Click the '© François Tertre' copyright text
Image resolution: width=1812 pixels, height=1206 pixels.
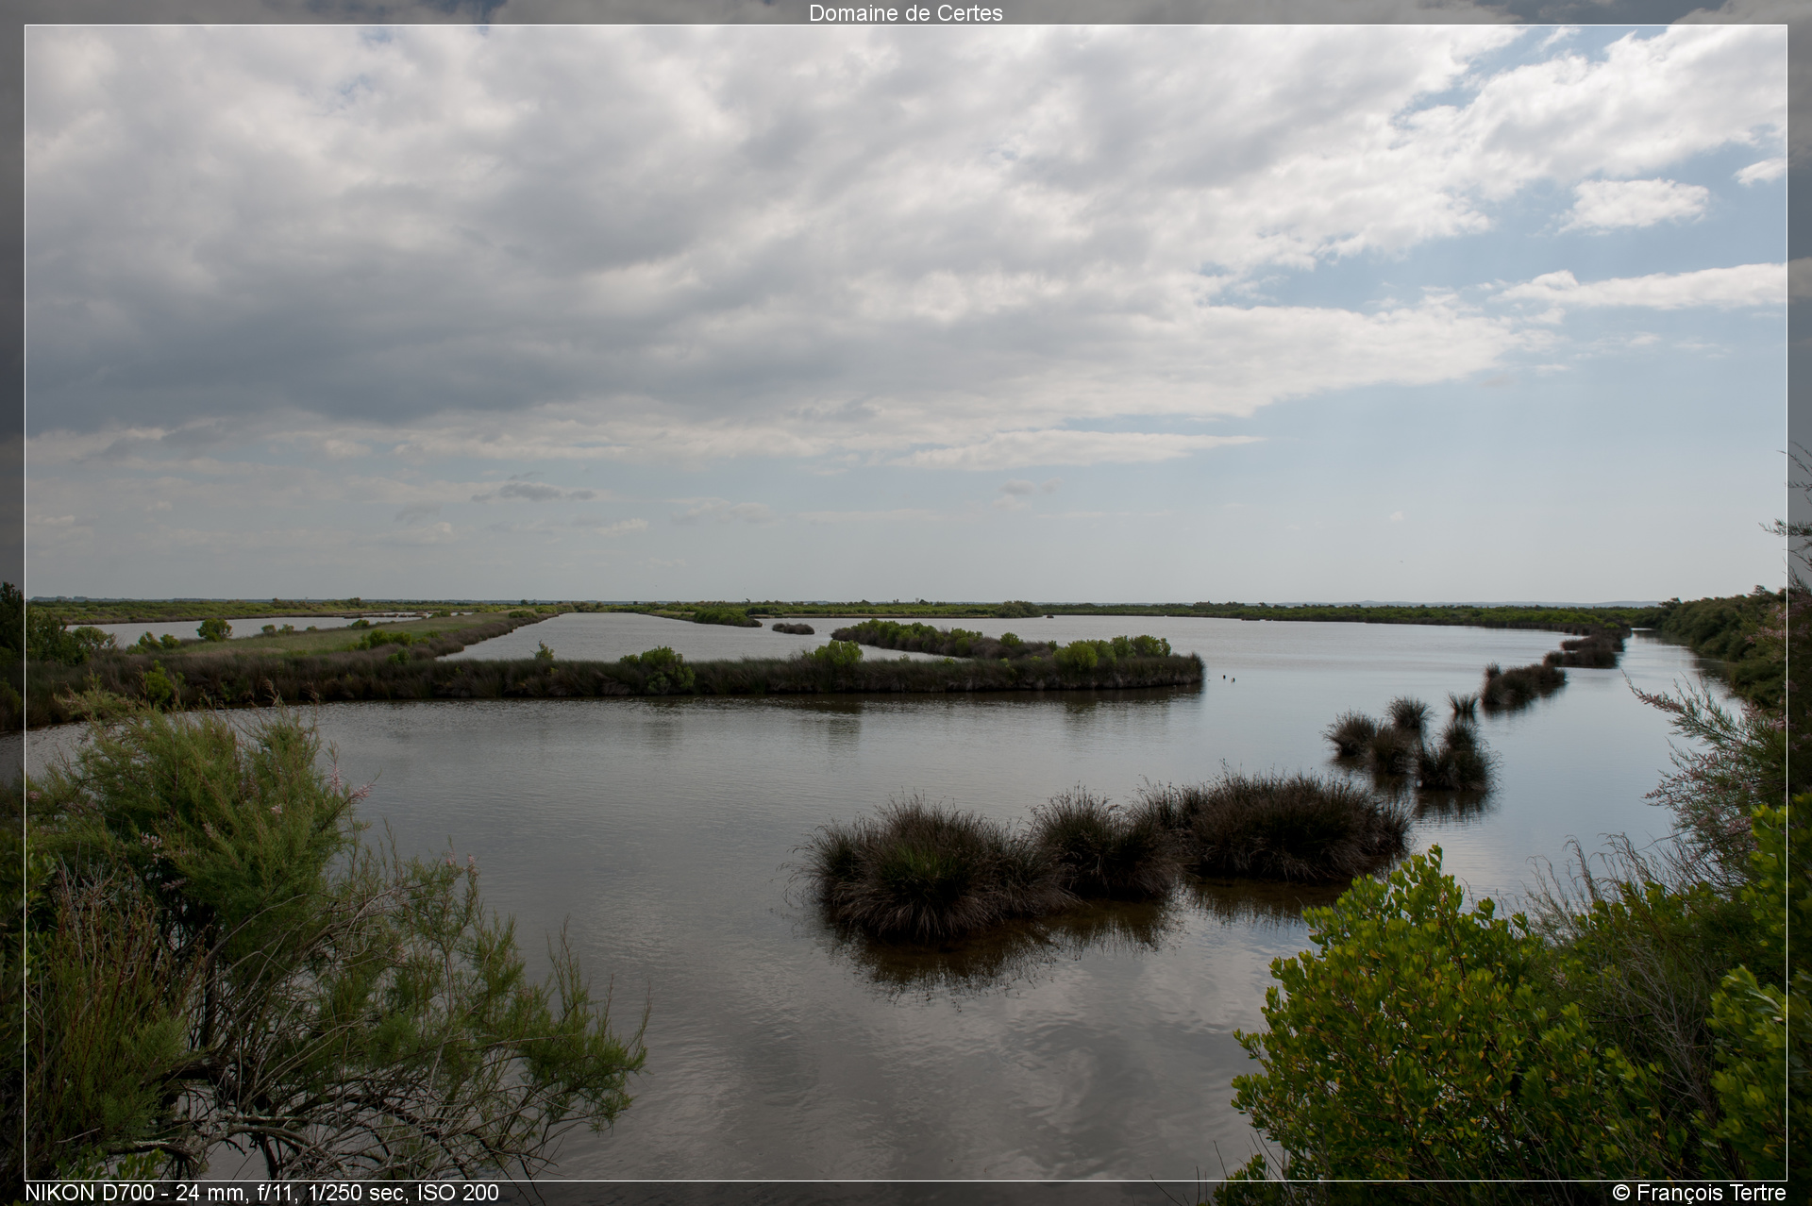pyautogui.click(x=1699, y=1193)
